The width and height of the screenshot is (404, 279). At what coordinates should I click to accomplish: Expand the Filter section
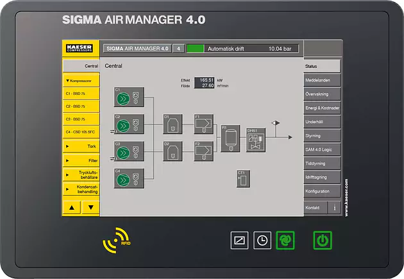[x=80, y=160]
